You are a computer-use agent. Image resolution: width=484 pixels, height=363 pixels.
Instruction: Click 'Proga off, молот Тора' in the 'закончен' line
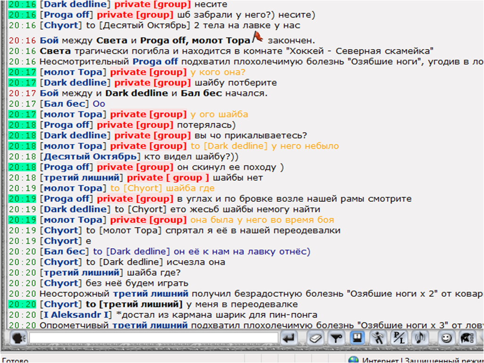pyautogui.click(x=195, y=41)
